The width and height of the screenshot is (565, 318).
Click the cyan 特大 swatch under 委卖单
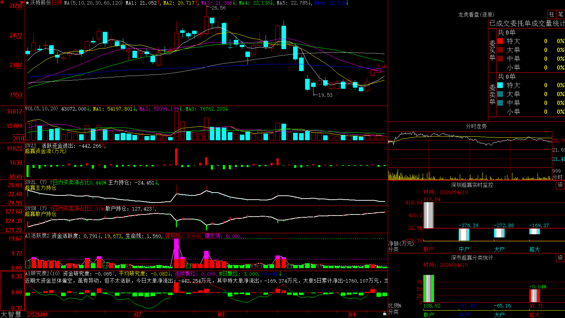[500, 85]
